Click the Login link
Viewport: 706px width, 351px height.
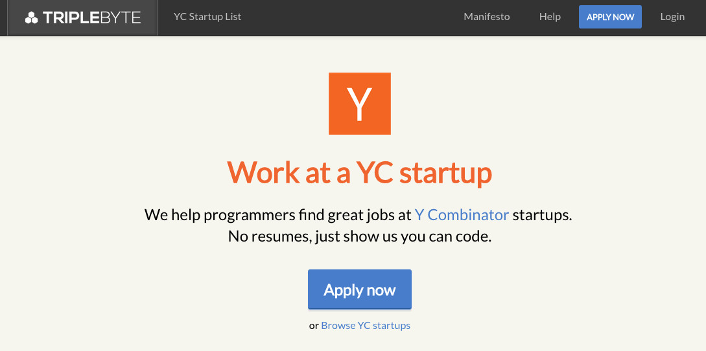pos(672,17)
